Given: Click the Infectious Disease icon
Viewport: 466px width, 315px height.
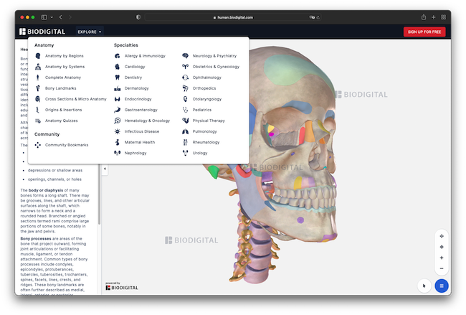Looking at the screenshot, I should (x=118, y=131).
